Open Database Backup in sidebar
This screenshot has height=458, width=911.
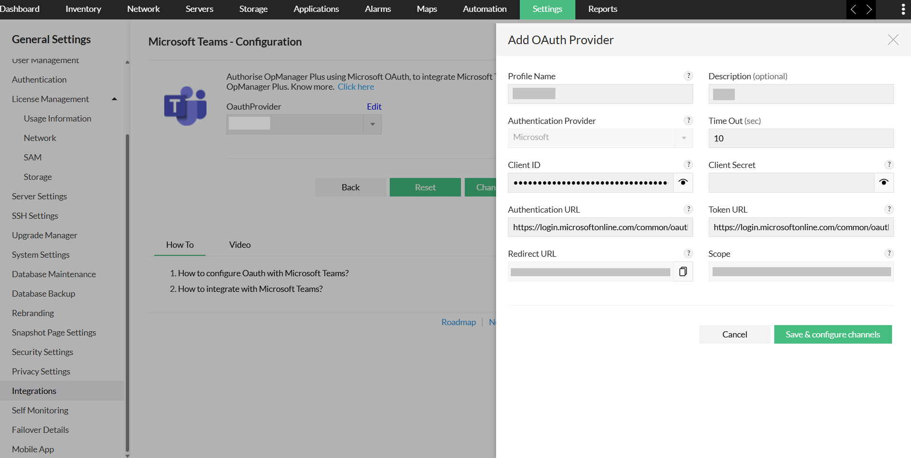click(44, 294)
